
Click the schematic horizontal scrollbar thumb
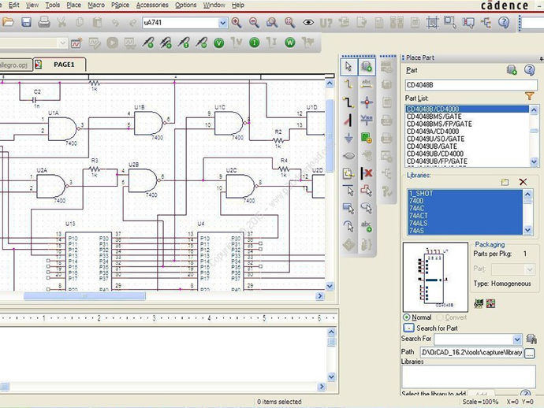click(84, 296)
